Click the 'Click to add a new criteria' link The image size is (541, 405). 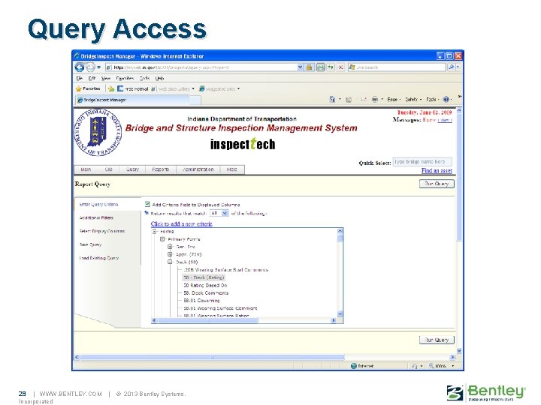[x=182, y=223]
